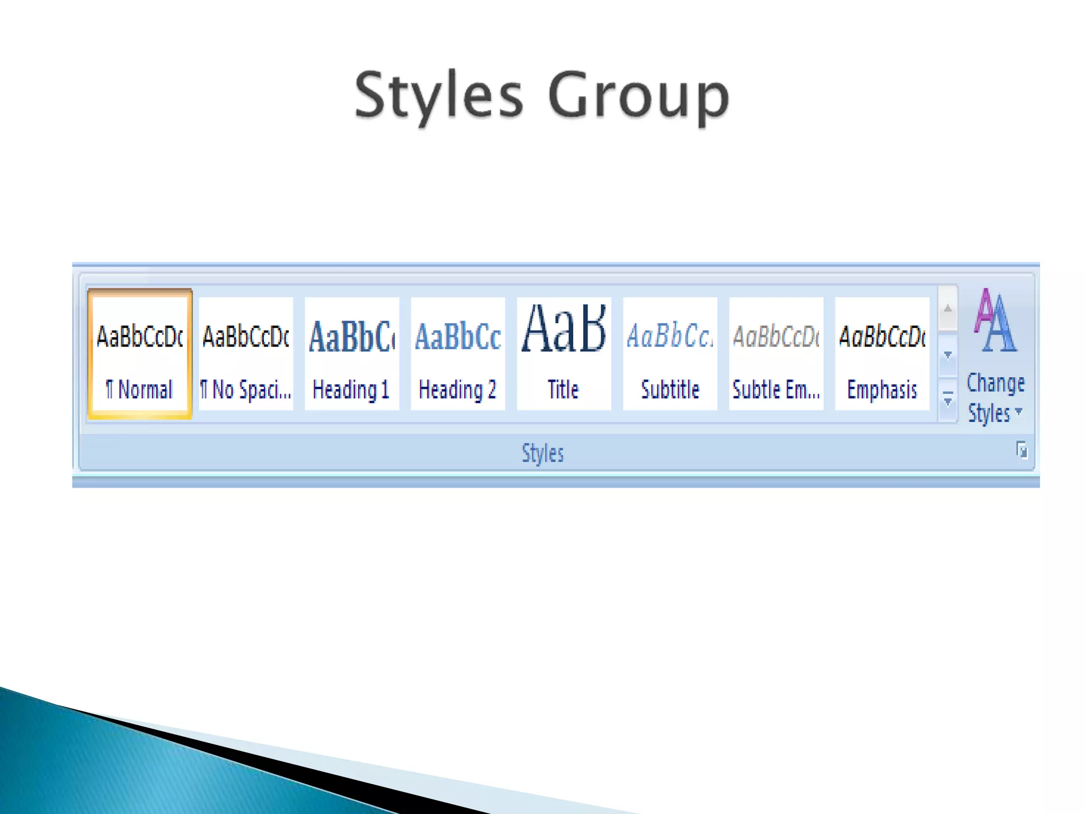Click the Styles Group slide title

[542, 96]
